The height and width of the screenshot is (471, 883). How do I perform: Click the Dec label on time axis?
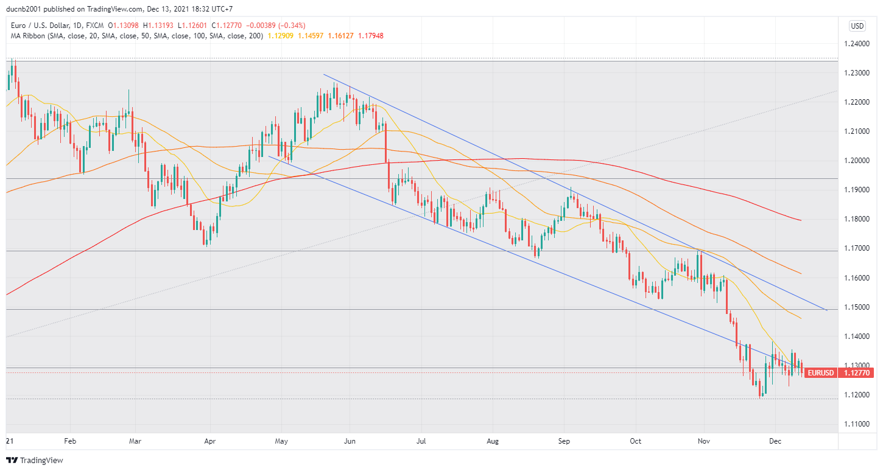775,441
